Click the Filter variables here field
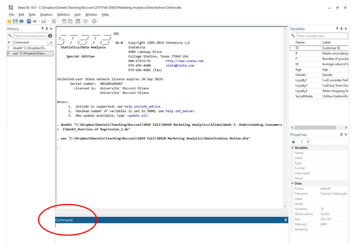Screen dimensions: 357x250 coord(322,36)
